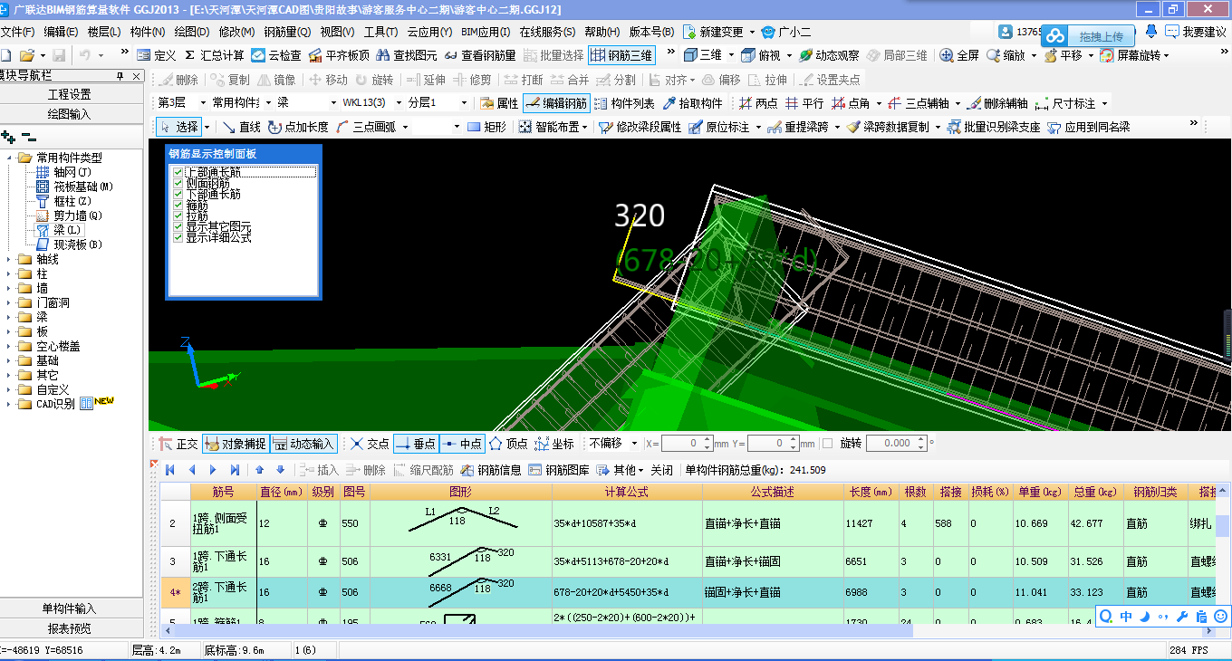This screenshot has width=1232, height=661.
Task: Toggle 编辑钢筋 edit rebar panel
Action: coord(556,103)
